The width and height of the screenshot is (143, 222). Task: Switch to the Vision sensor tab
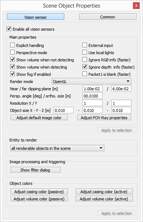click(35, 17)
